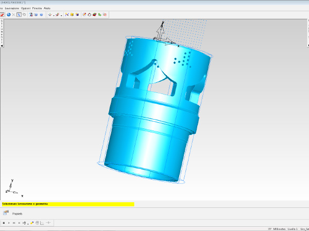The height and width of the screenshot is (231, 309).
Task: Select the hand pan tool
Action: [24, 15]
